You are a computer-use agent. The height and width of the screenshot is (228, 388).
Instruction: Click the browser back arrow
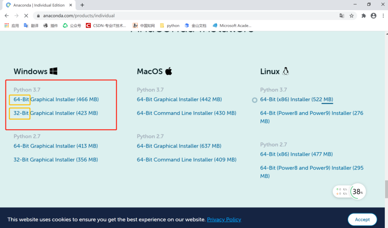7,15
